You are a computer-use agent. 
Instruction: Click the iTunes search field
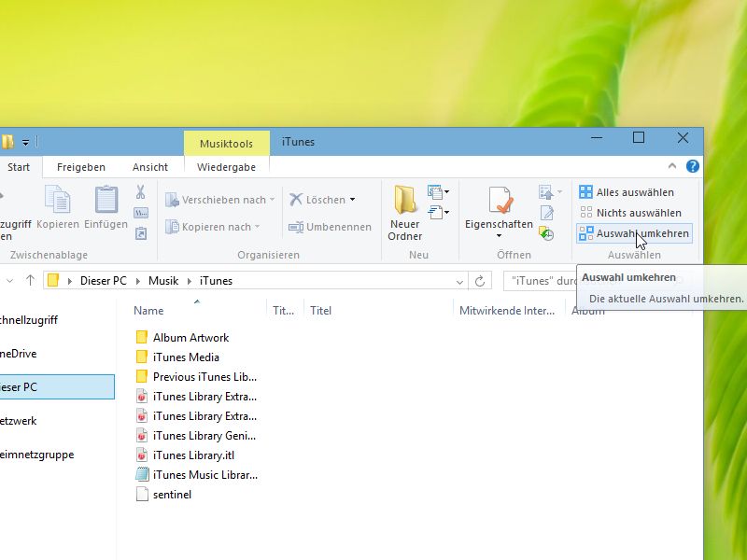541,281
